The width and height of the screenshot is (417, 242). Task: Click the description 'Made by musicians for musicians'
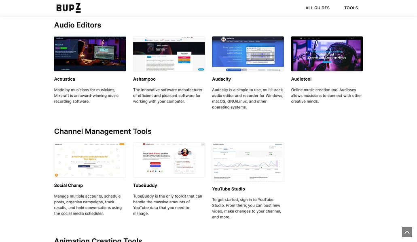tap(87, 96)
